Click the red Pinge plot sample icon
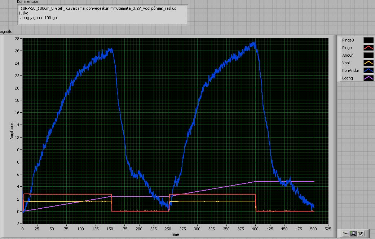This screenshot has height=239, width=375. tap(368, 48)
